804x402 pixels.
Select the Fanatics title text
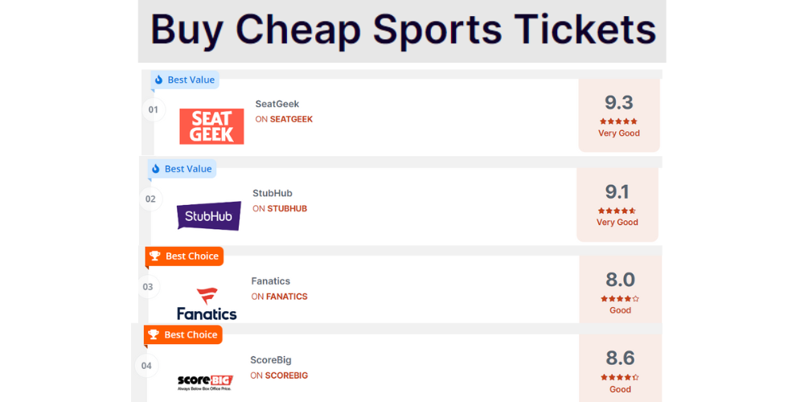pyautogui.click(x=271, y=281)
